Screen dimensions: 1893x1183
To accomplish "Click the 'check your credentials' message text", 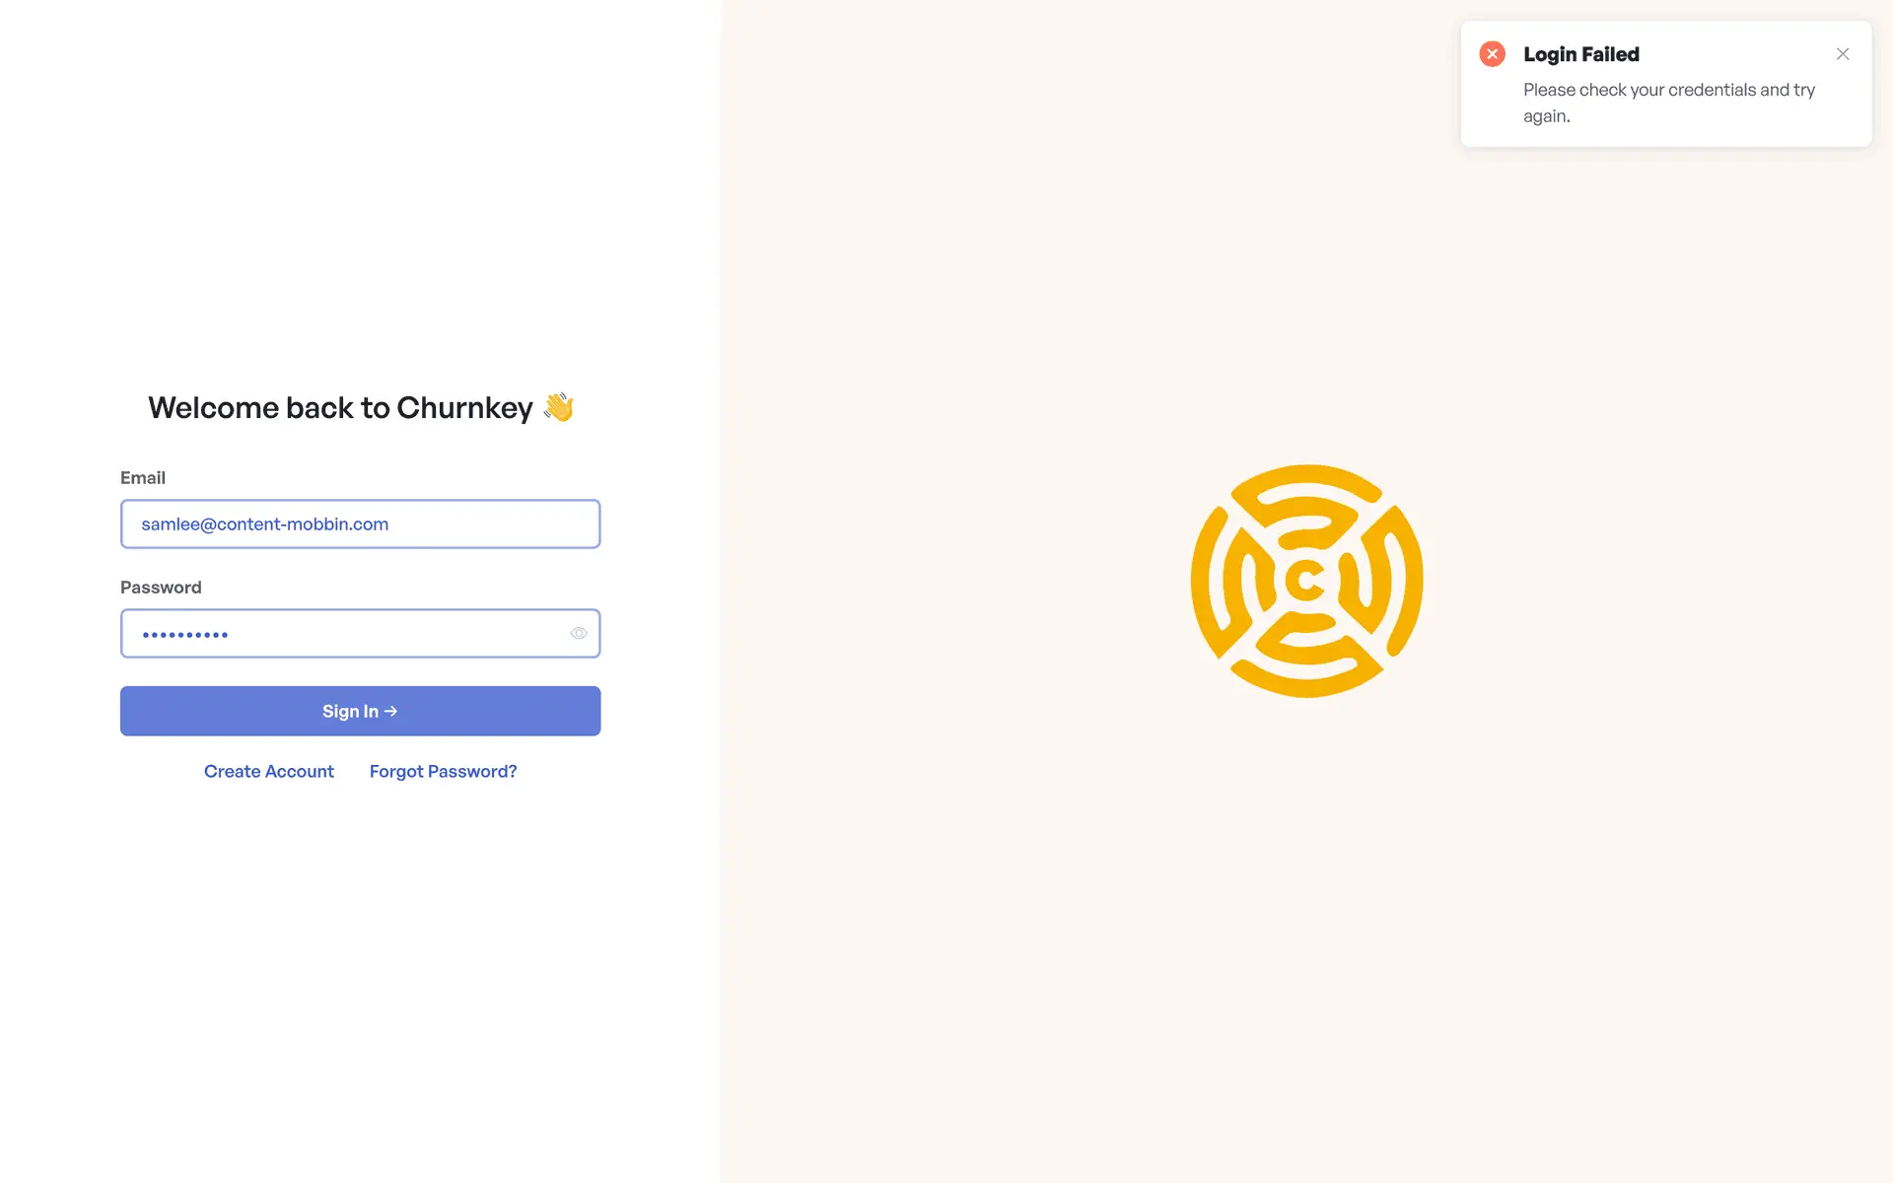I will pyautogui.click(x=1668, y=90).
